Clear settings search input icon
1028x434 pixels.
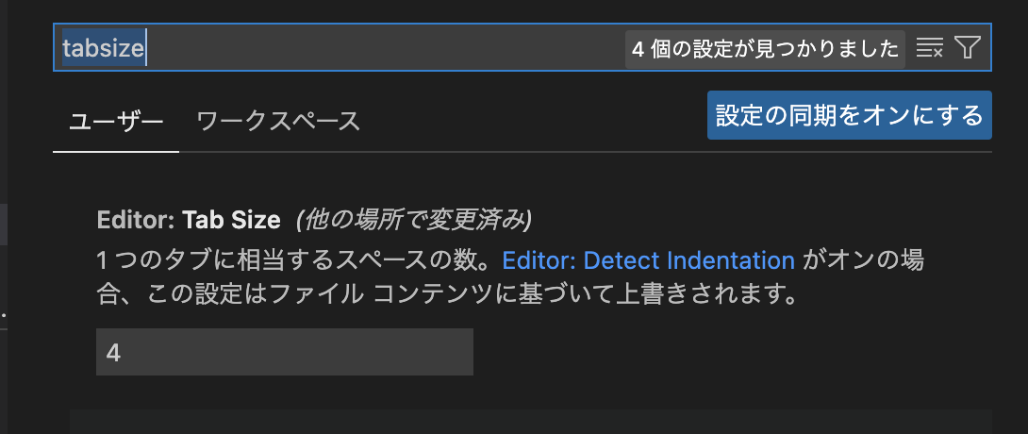pyautogui.click(x=930, y=48)
